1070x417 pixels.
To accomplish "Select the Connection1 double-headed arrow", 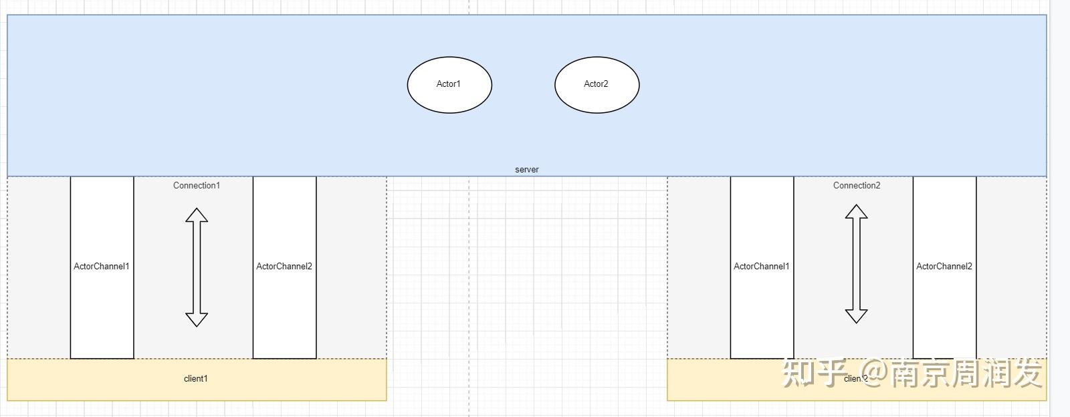I will coord(197,267).
